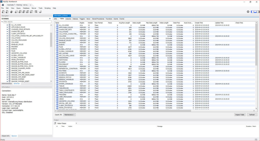
Task: Click the reconnect to DBMS icon
Action: [40, 12]
